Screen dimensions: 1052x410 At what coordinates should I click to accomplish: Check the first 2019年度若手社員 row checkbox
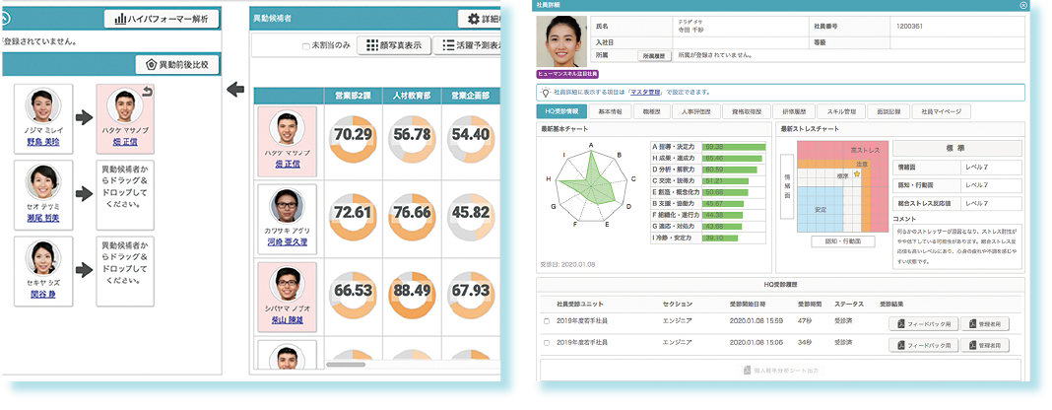click(x=547, y=322)
